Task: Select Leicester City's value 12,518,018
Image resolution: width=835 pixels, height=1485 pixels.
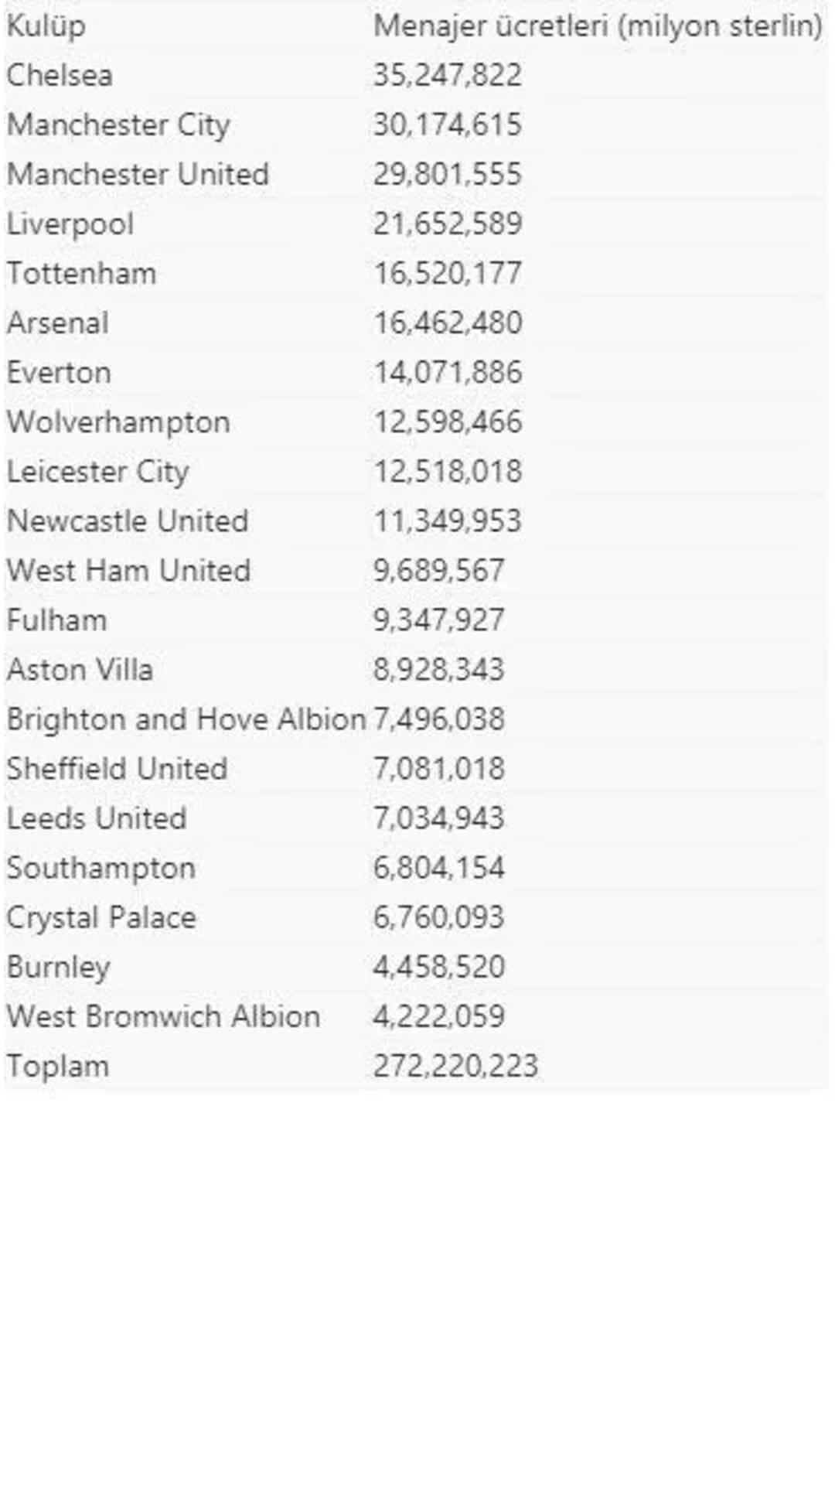Action: (448, 472)
